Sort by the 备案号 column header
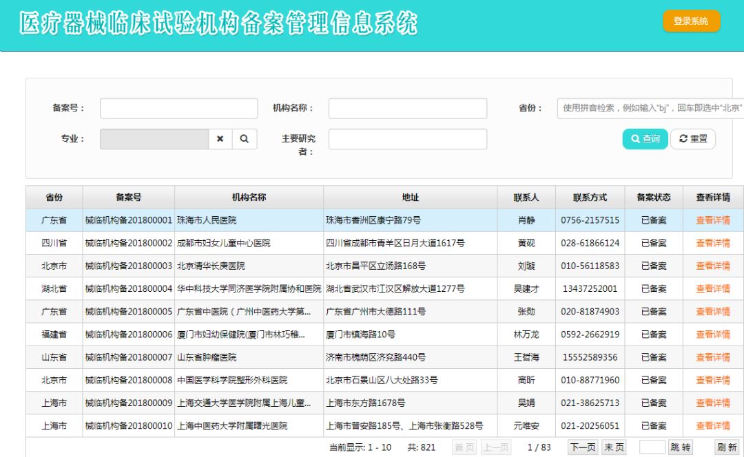The width and height of the screenshot is (744, 457). 129,198
